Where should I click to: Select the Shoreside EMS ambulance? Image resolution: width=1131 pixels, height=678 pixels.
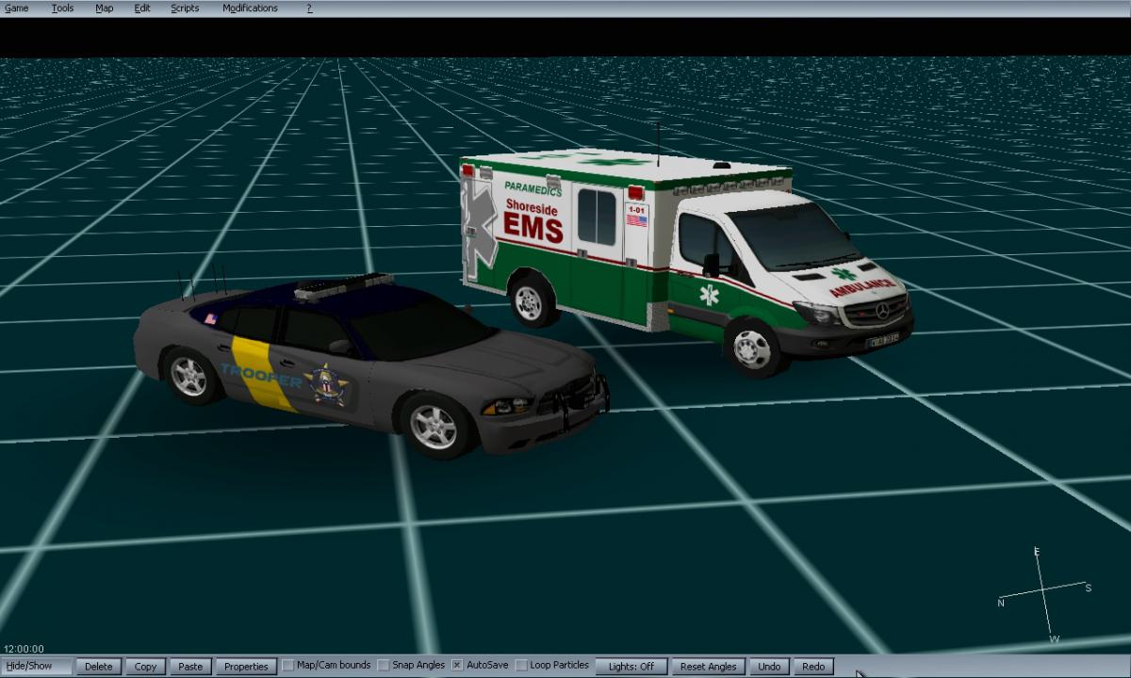[x=685, y=257]
